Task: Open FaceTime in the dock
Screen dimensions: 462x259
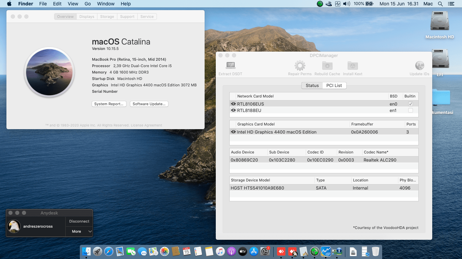Action: [131, 251]
